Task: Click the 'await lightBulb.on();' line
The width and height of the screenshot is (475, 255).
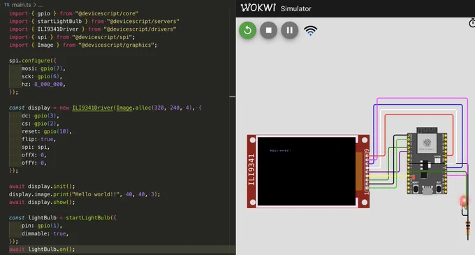Action: coord(42,249)
